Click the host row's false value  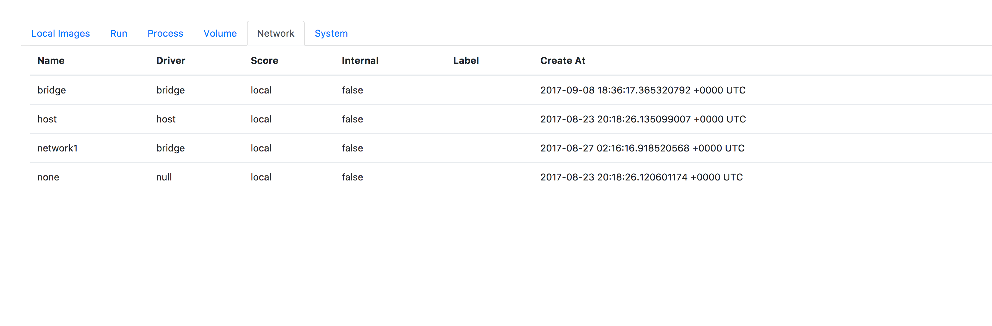pos(352,119)
